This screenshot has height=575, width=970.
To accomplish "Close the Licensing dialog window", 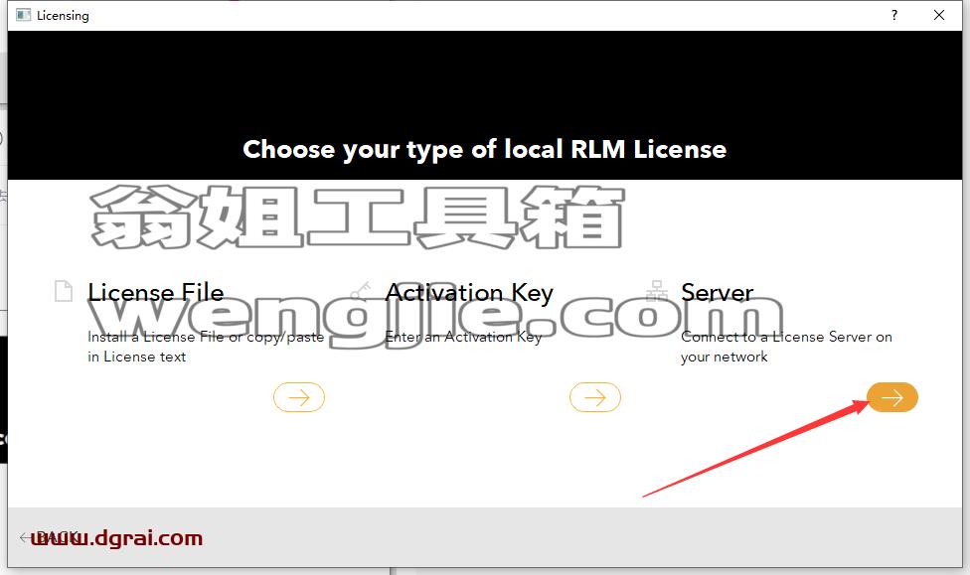I will (939, 16).
